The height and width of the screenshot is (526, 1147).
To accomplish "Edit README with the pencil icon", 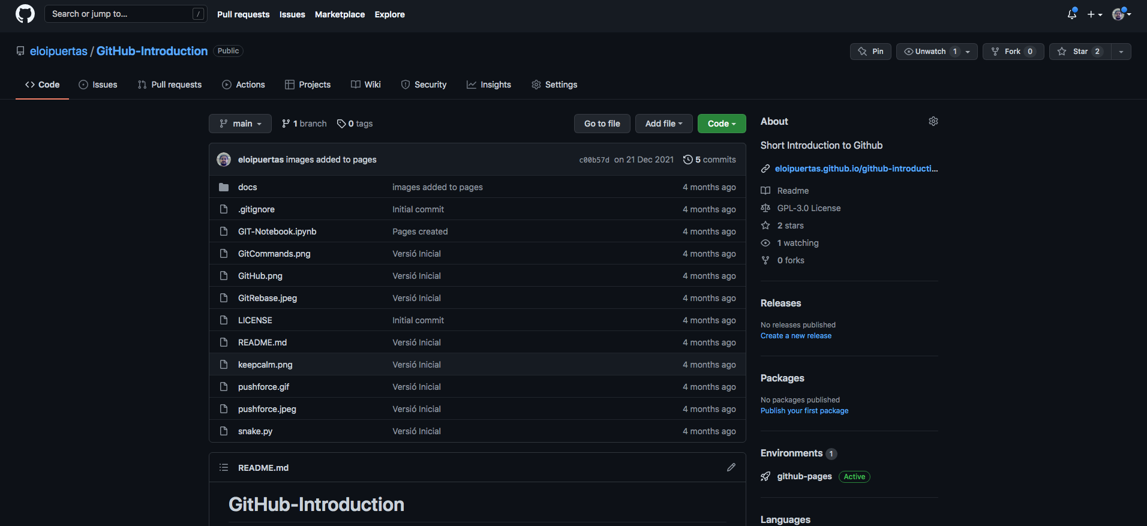I will 731,467.
